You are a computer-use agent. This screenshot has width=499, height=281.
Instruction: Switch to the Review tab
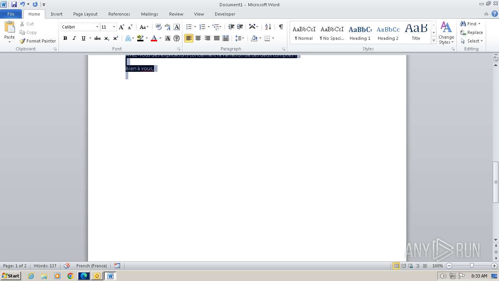point(176,14)
